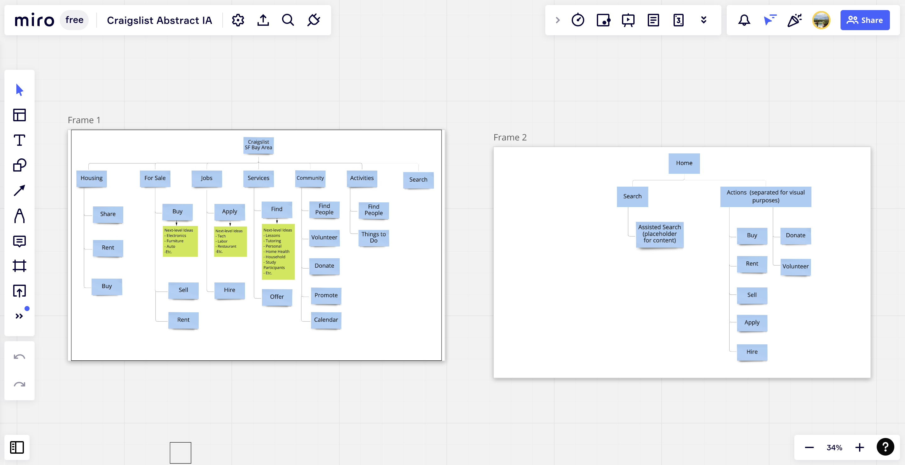Select the Offer sticky note
Screen dimensions: 905x465
point(277,297)
